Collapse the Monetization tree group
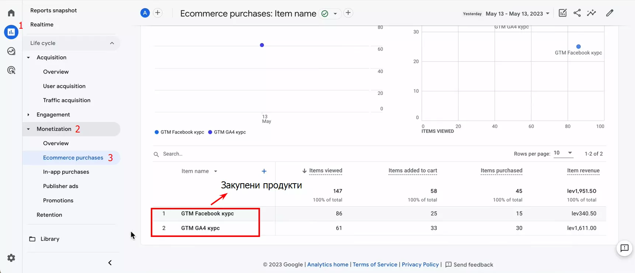635x273 pixels. pyautogui.click(x=28, y=129)
